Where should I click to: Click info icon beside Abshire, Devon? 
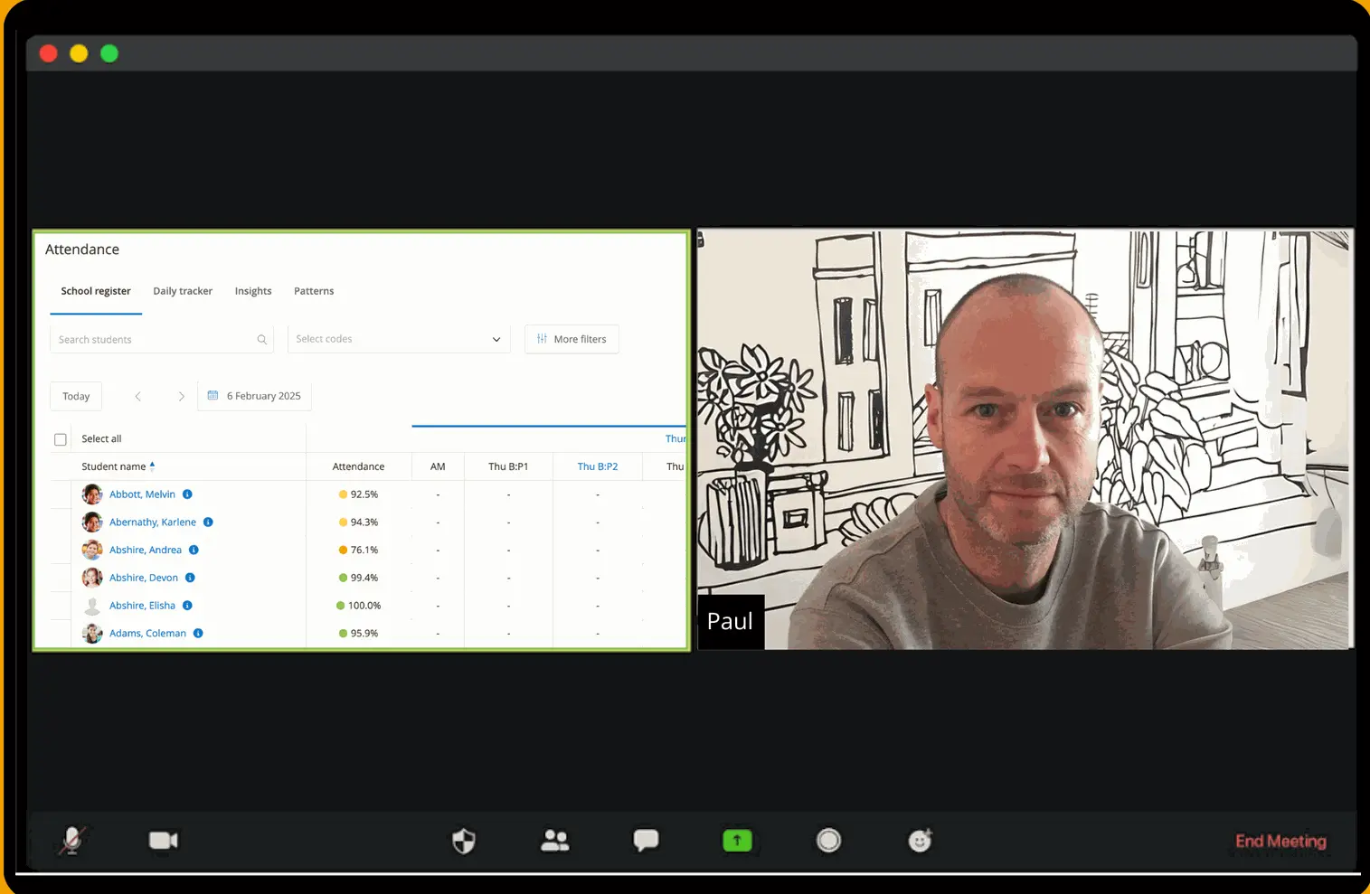[190, 578]
